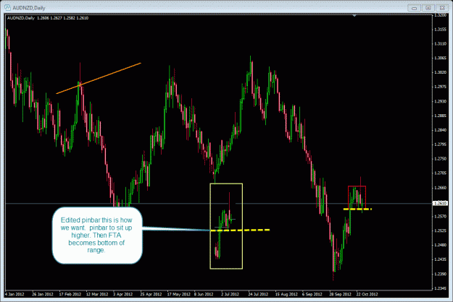
Task: Click the 1.2660 price axis label
Action: coord(440,188)
